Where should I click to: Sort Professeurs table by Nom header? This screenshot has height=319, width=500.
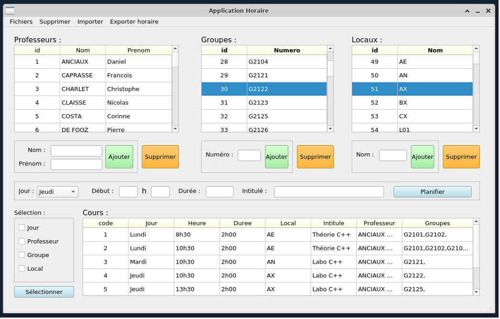pos(83,51)
